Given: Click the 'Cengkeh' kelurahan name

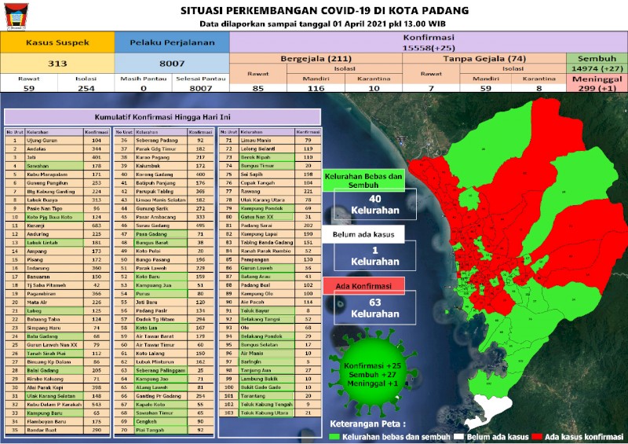Looking at the screenshot, I should [146, 421].
